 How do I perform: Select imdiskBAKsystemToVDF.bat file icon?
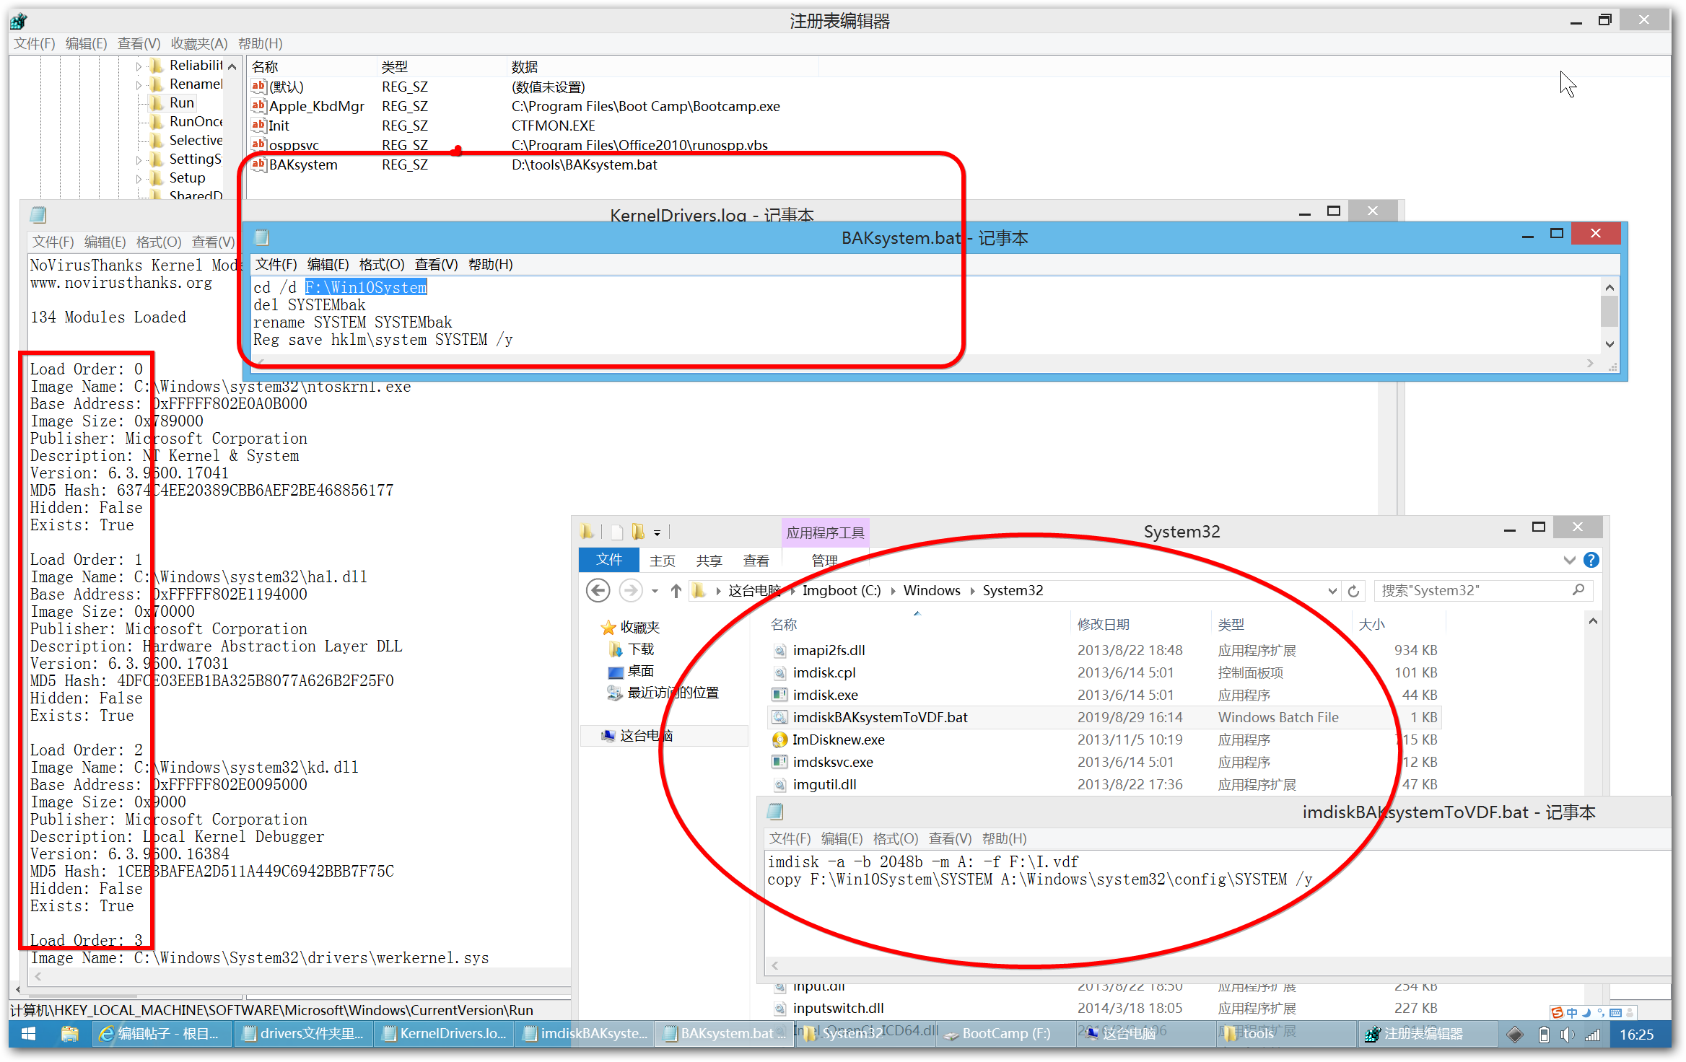coord(779,717)
